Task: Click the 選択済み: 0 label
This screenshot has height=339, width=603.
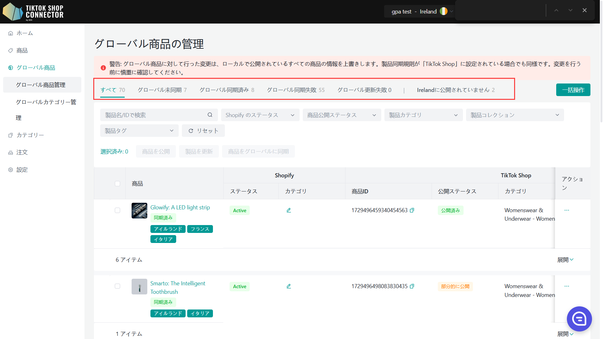Action: [114, 152]
